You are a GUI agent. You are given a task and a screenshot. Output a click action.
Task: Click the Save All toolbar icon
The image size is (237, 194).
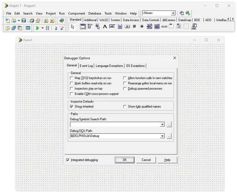tap(32, 20)
